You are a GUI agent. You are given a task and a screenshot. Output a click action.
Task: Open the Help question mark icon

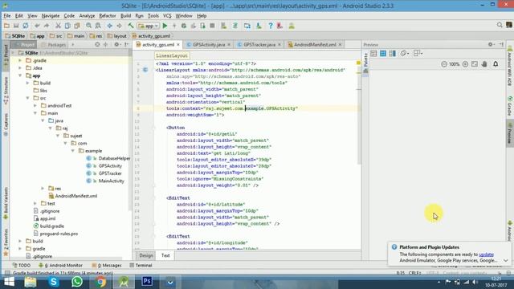pyautogui.click(x=271, y=26)
